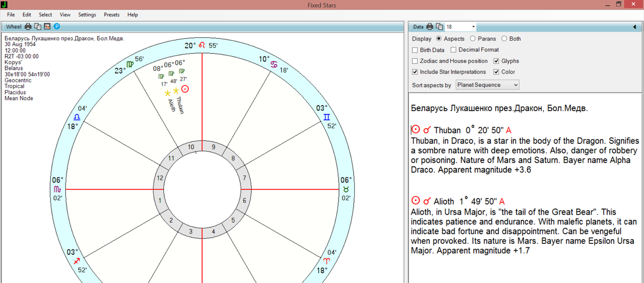The image size is (644, 283).
Task: Click the 'Tropical' zodiac text
Action: 14,86
